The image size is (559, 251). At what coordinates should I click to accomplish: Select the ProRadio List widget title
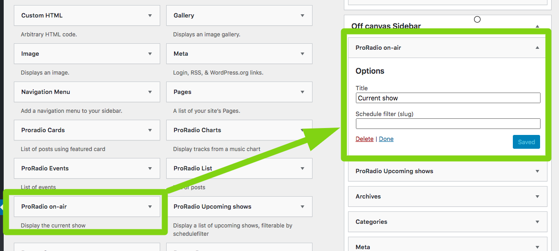193,169
